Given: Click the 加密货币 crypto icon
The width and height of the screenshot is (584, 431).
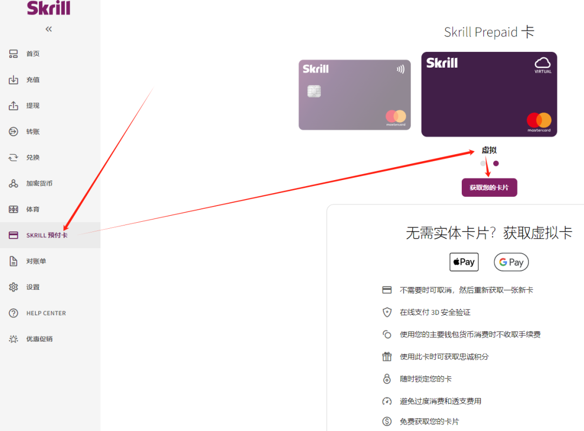Looking at the screenshot, I should click(x=14, y=183).
